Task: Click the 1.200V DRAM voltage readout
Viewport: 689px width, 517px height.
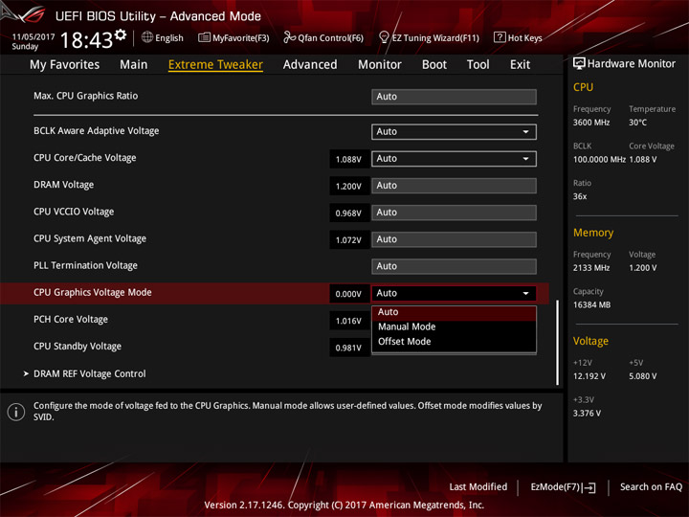Action: 349,187
